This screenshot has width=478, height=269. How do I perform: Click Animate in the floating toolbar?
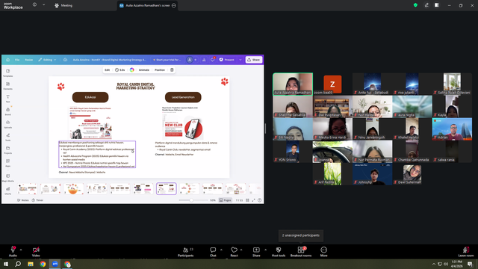point(144,69)
